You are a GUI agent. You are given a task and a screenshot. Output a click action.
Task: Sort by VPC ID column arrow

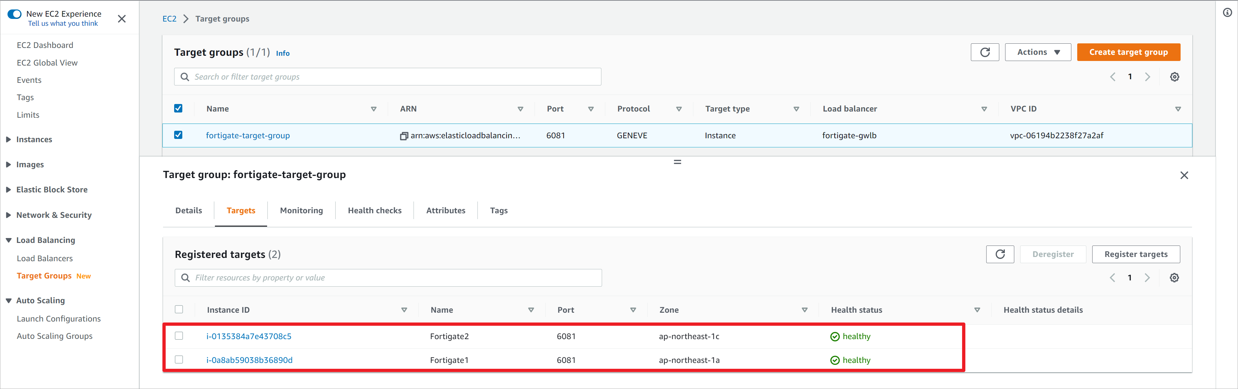[x=1178, y=109]
